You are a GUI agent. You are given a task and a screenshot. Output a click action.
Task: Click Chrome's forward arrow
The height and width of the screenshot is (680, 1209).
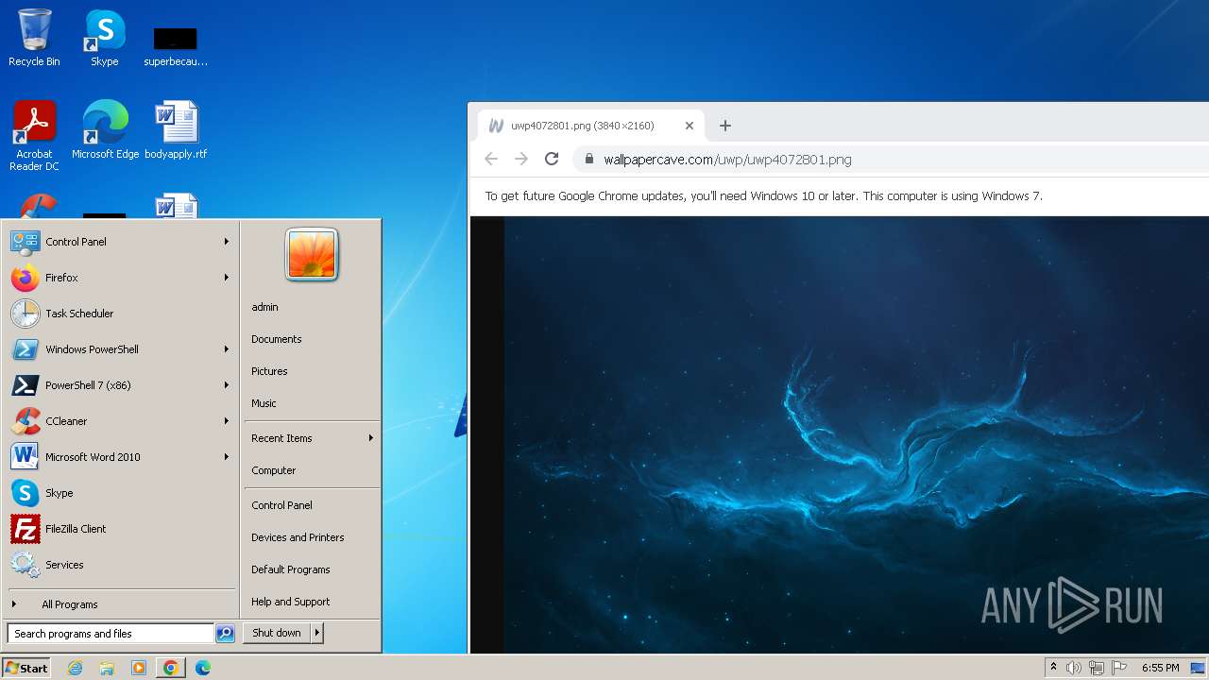(521, 159)
